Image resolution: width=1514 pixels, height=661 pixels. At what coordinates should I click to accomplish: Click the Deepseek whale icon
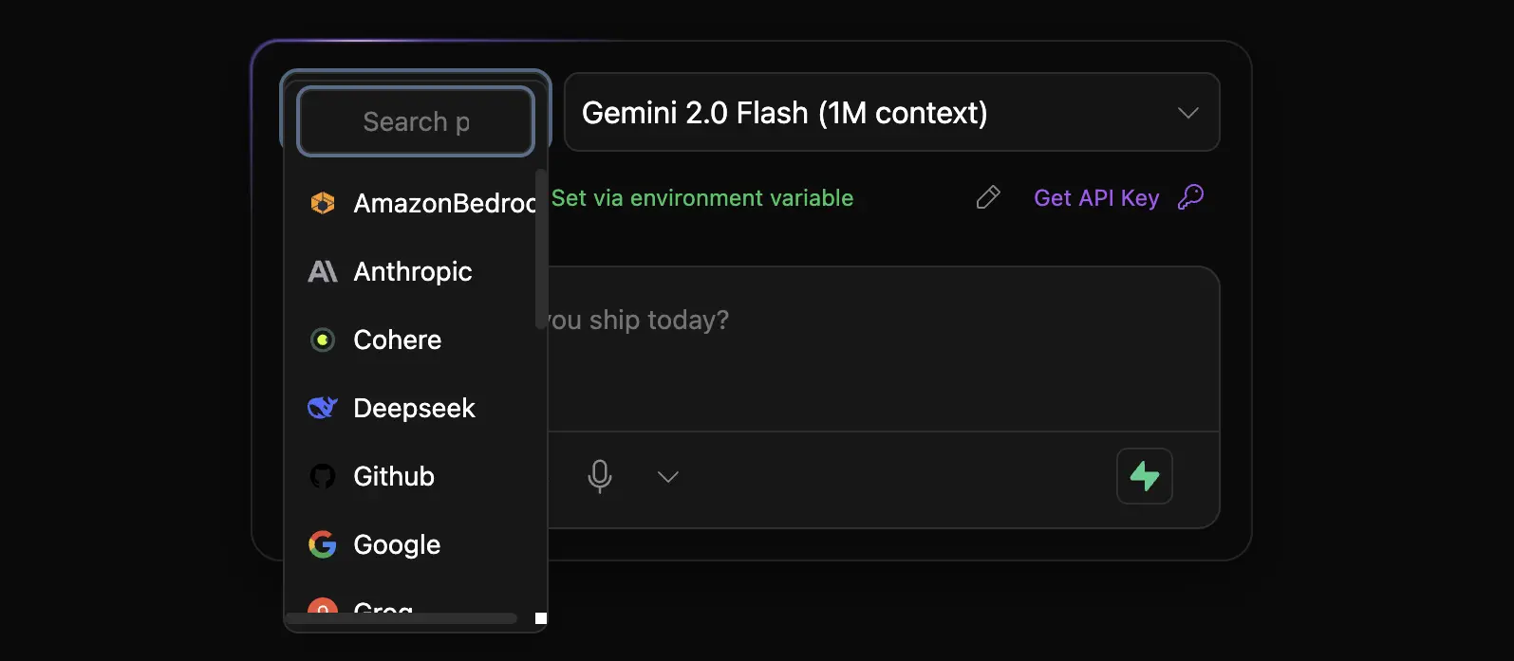(x=323, y=408)
